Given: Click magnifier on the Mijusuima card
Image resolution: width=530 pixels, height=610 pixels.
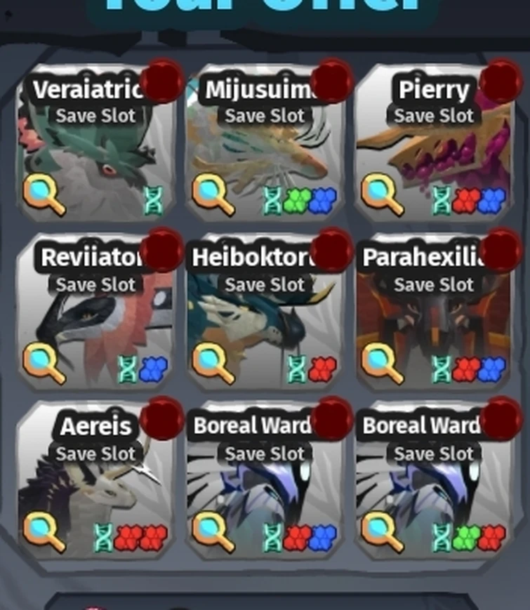Looking at the screenshot, I should point(213,194).
